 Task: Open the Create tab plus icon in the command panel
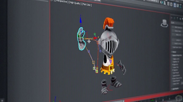coord(172,18)
